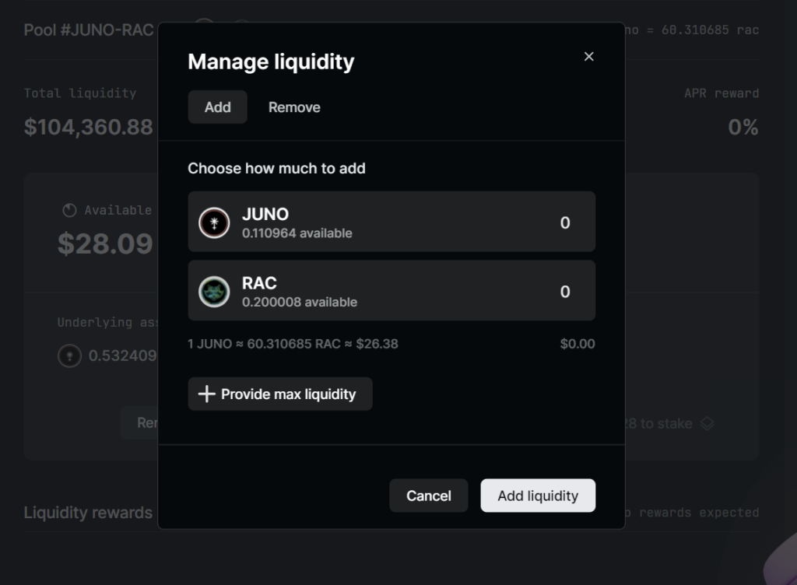Click the Liquidity rewards section heading
This screenshot has height=585, width=797.
click(88, 513)
